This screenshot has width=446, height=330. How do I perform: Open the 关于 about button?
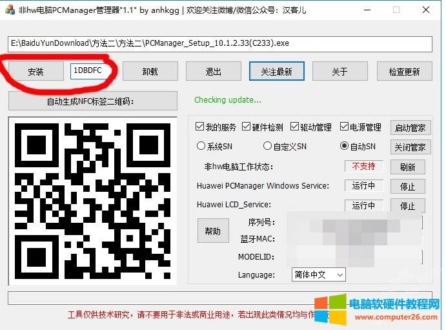click(340, 71)
